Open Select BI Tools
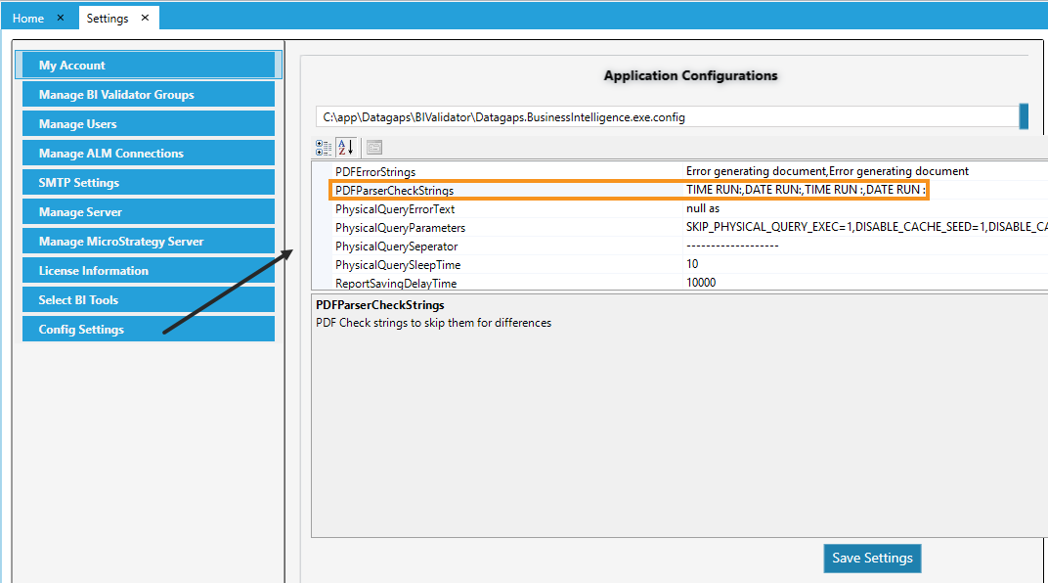 [x=149, y=300]
